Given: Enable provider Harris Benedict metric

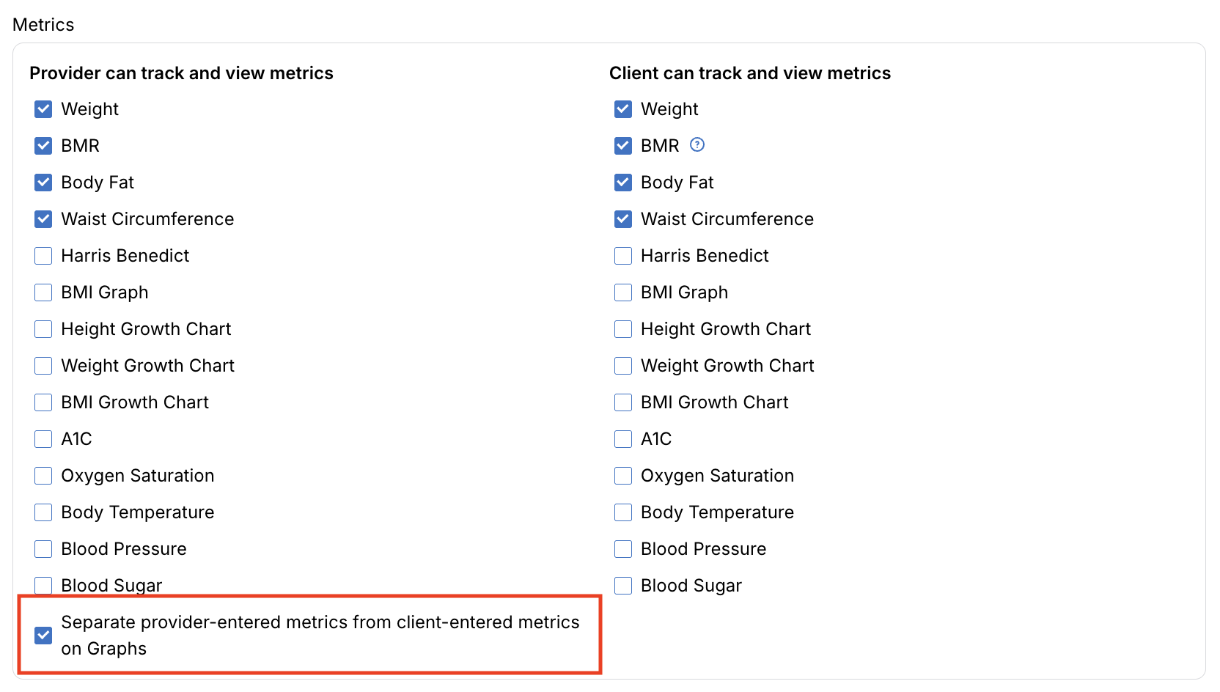Looking at the screenshot, I should coord(43,256).
